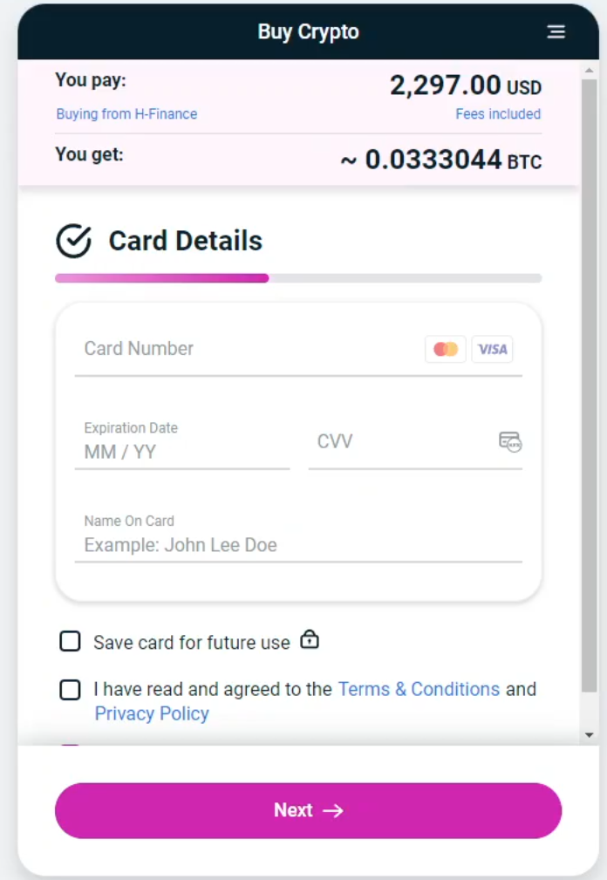This screenshot has height=880, width=607.
Task: Click the Mastercard logo icon
Action: tap(446, 349)
